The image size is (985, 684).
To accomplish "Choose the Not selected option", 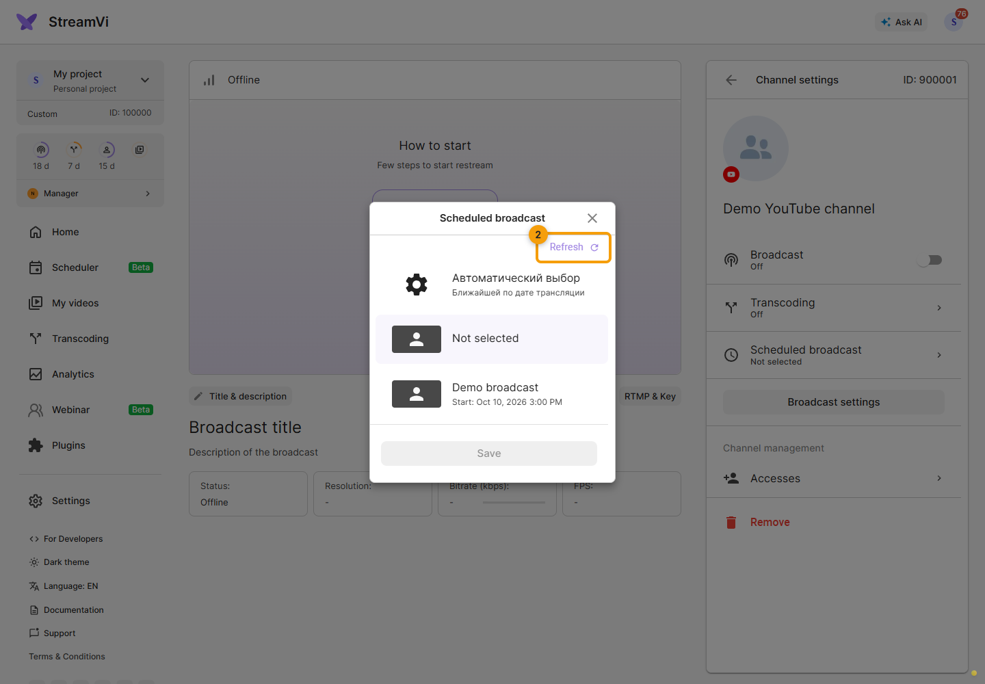I will 492,339.
